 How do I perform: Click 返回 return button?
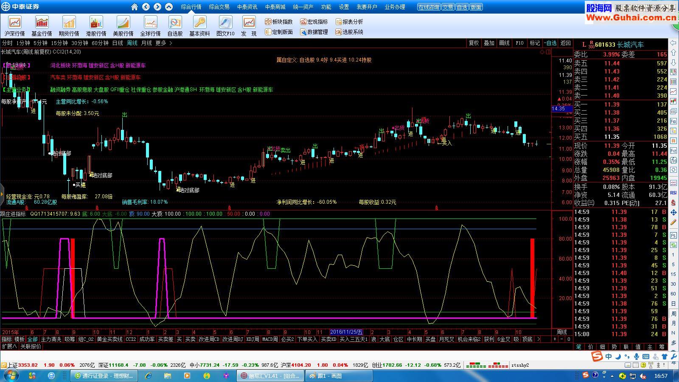566,43
